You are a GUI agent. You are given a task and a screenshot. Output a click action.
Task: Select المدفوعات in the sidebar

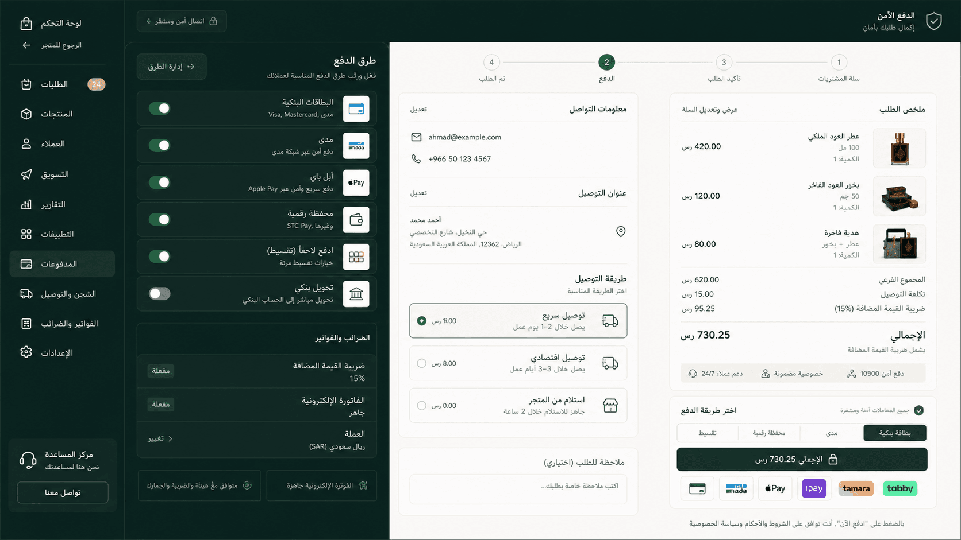pos(62,264)
